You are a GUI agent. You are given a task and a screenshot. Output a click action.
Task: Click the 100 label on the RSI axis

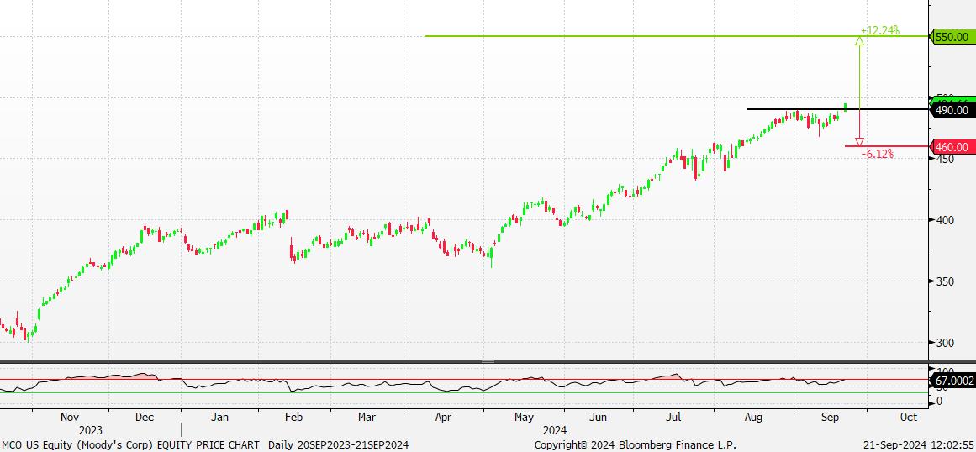(x=943, y=371)
